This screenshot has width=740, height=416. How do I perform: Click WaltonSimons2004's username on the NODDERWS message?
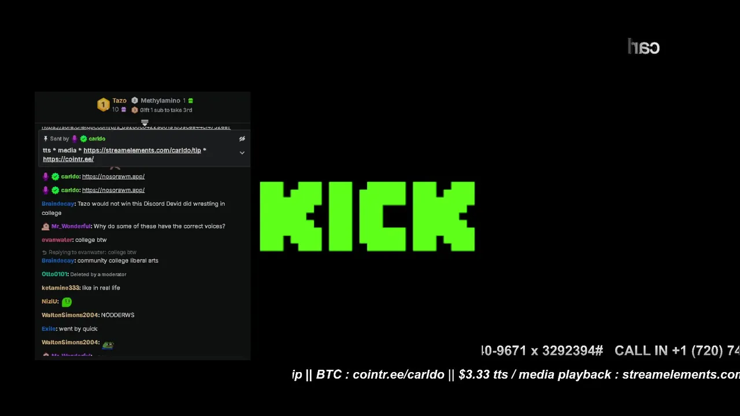click(x=70, y=315)
